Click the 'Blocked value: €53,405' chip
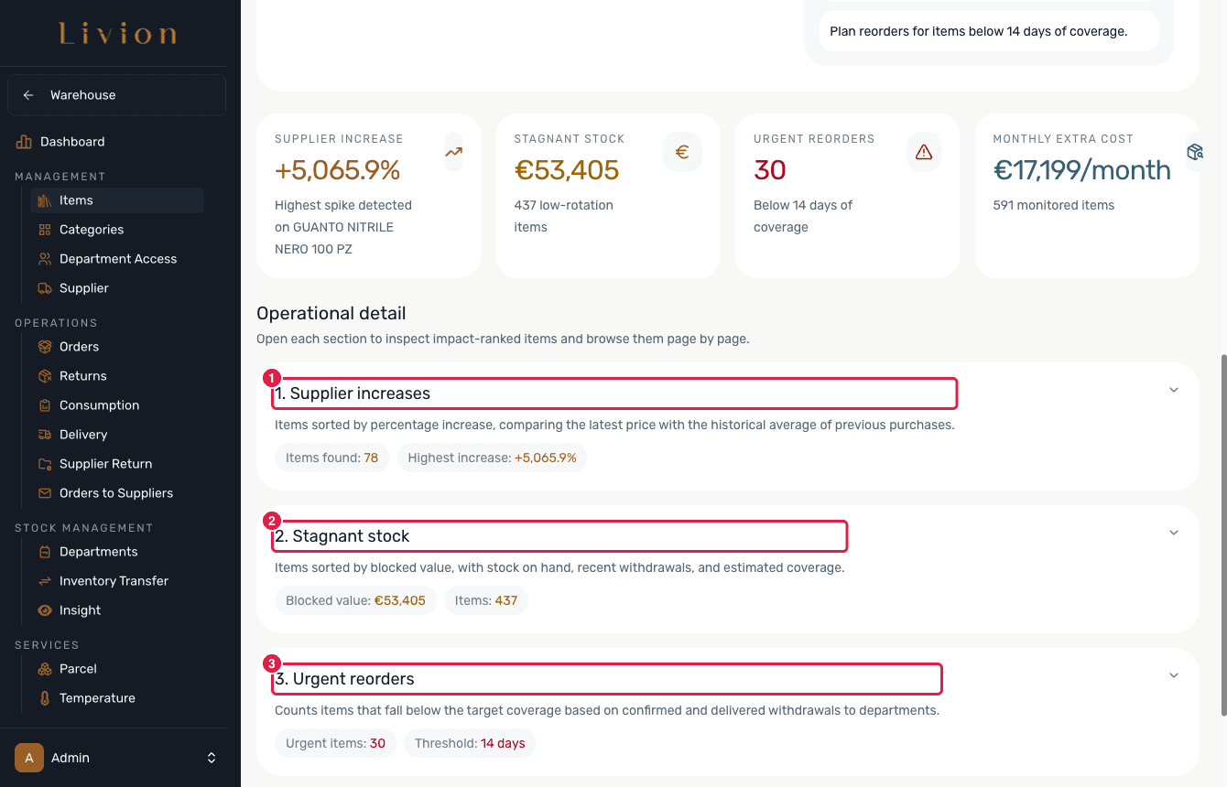The image size is (1227, 787). click(x=355, y=600)
